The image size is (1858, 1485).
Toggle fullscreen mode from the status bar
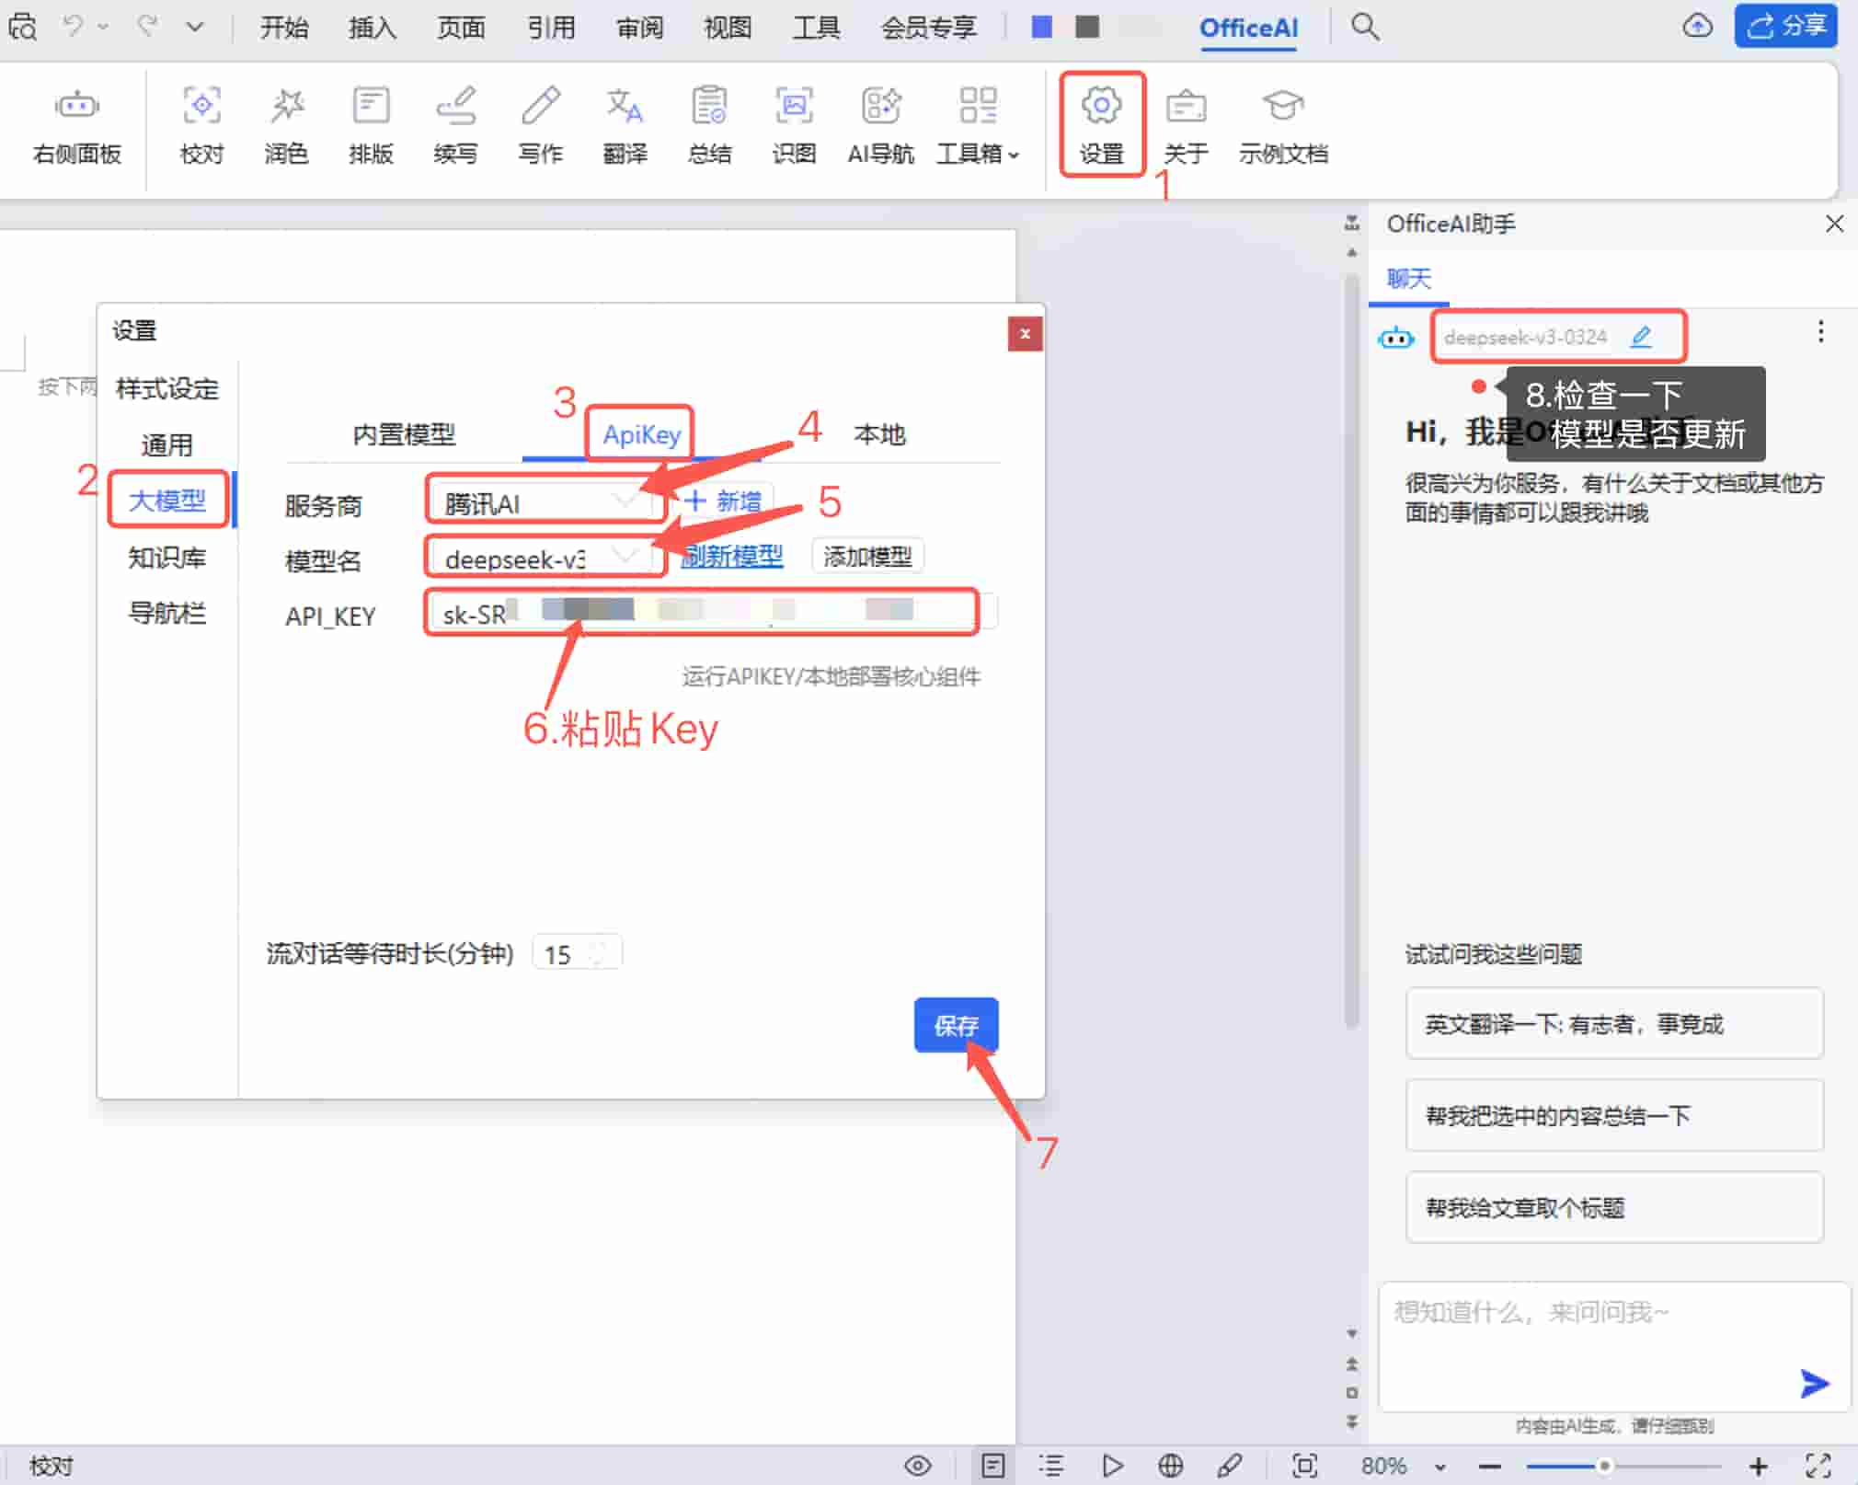pos(1818,1465)
